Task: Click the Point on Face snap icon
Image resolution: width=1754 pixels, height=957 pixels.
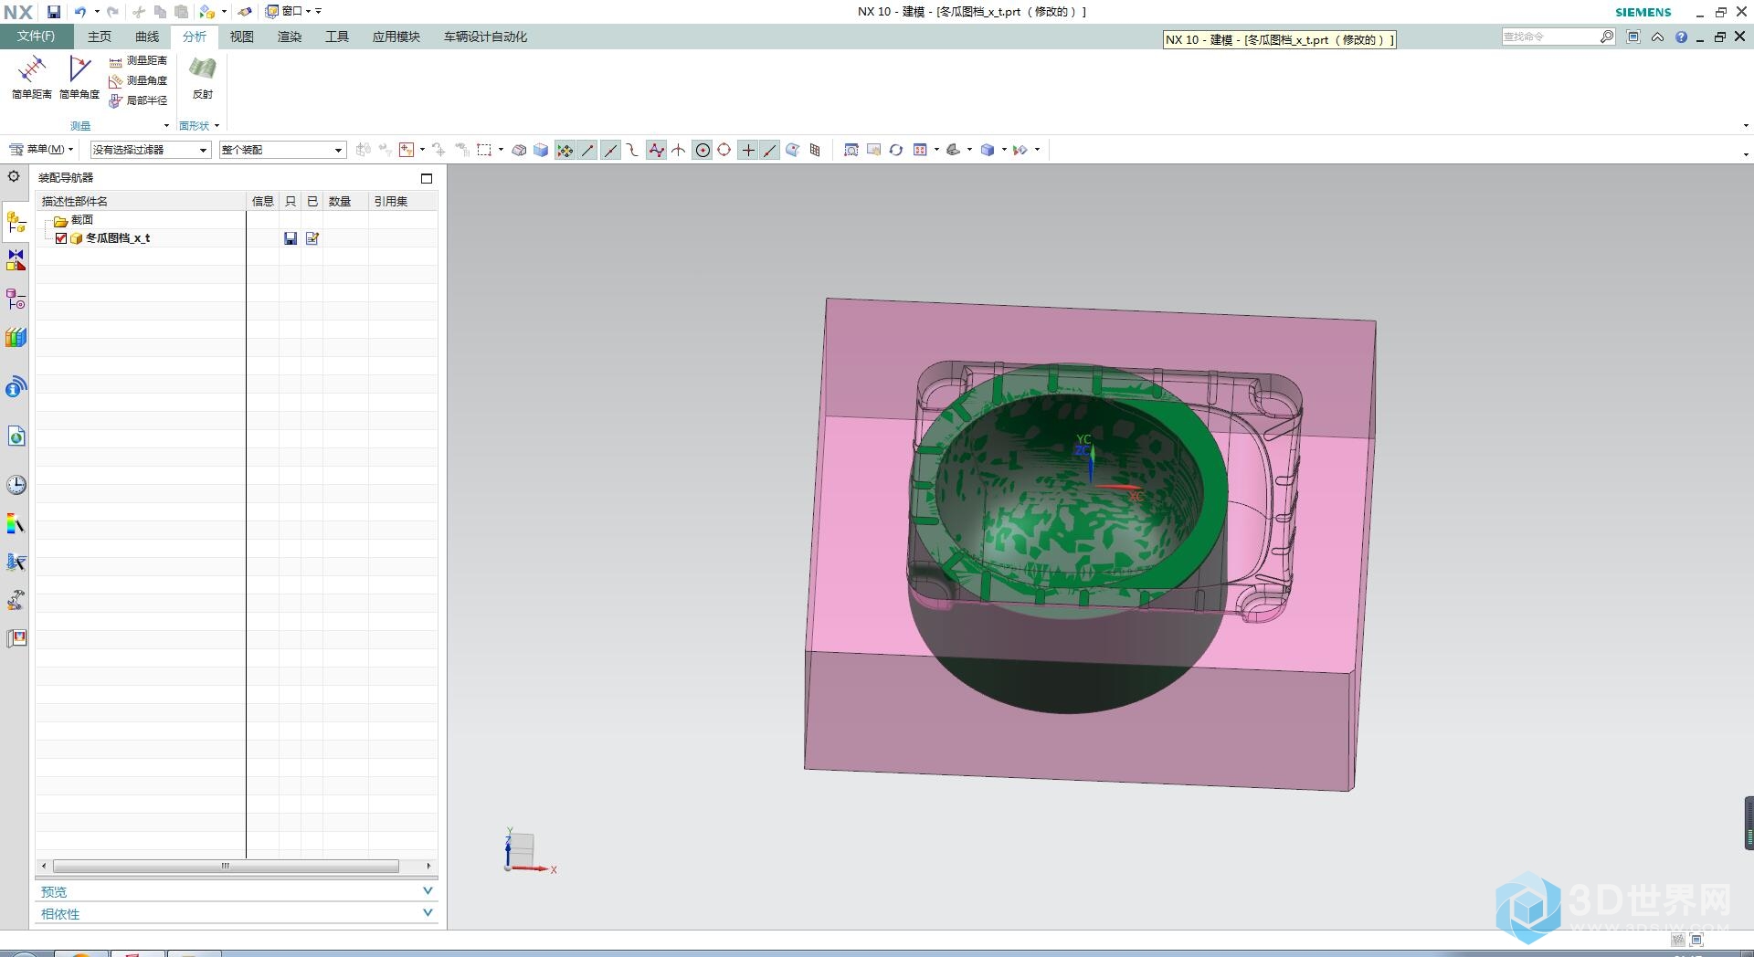Action: tap(793, 150)
